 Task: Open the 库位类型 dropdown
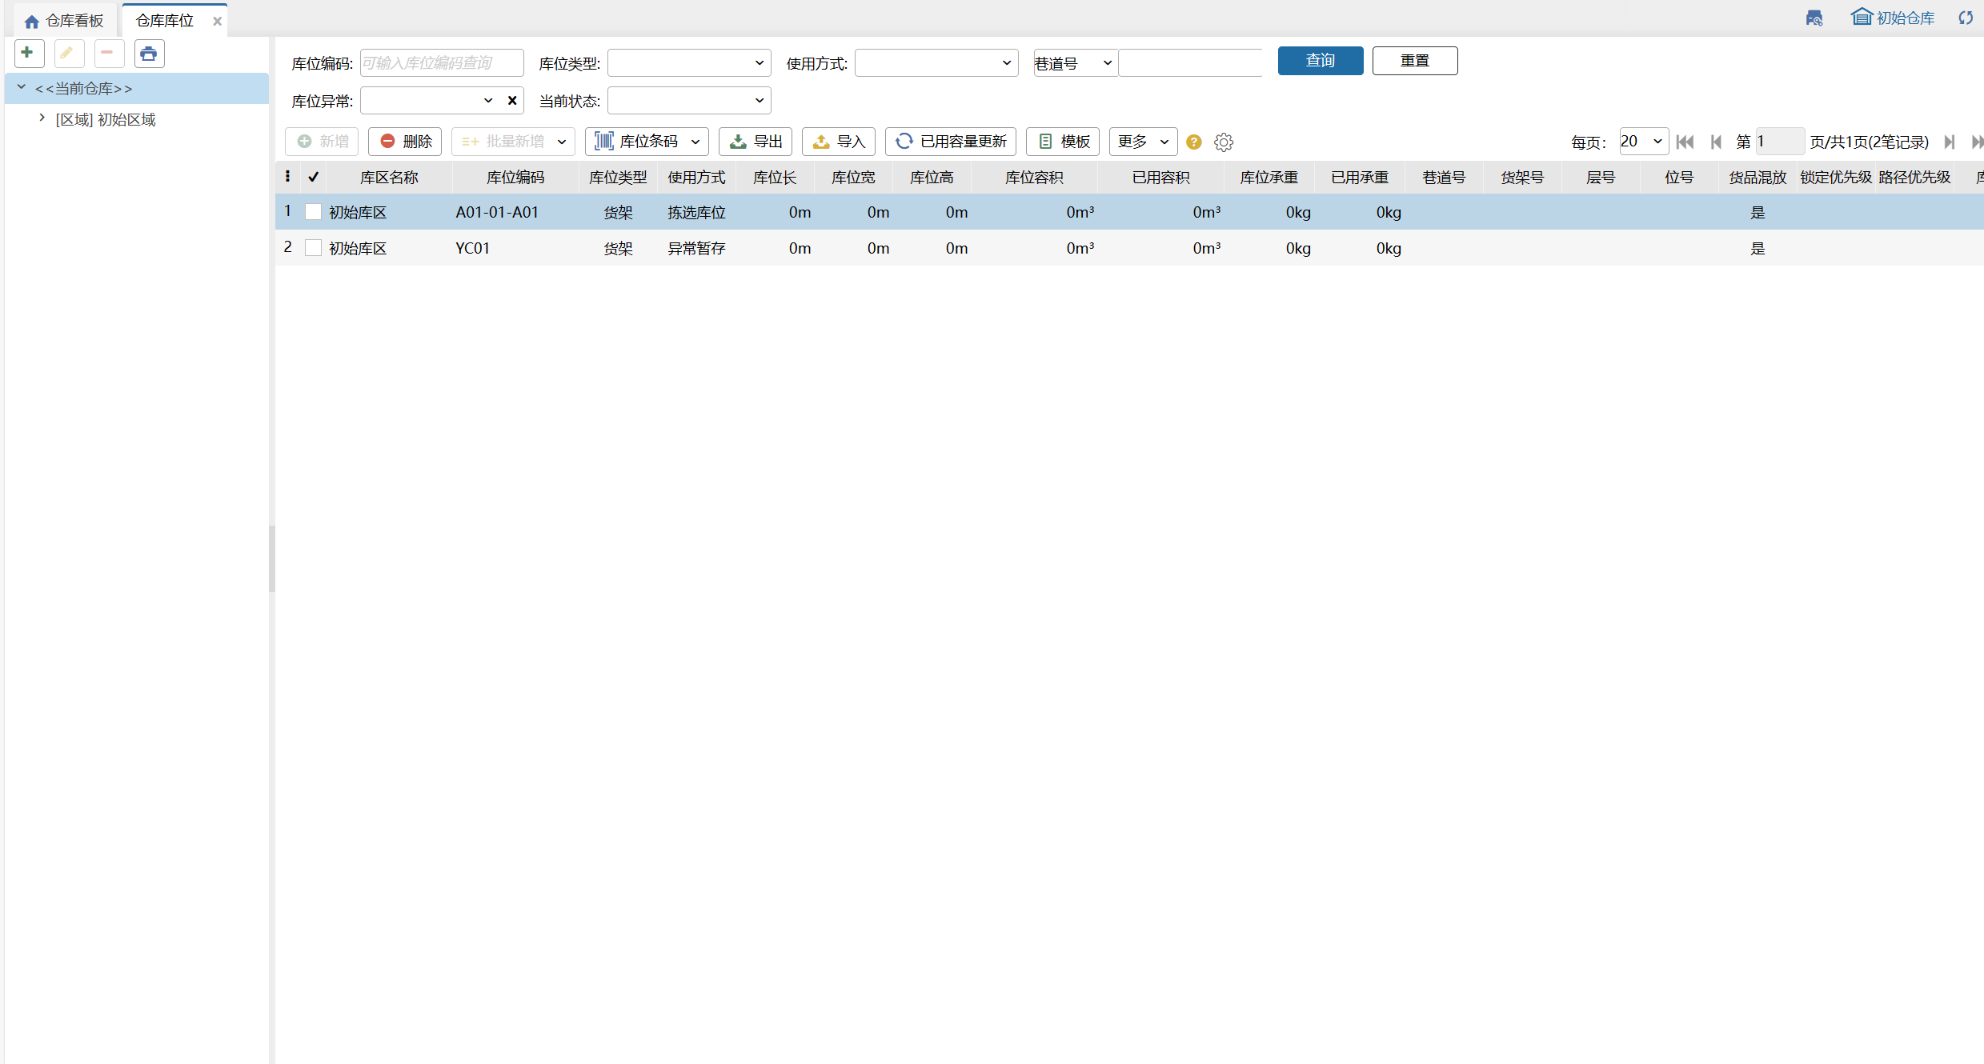(x=689, y=62)
